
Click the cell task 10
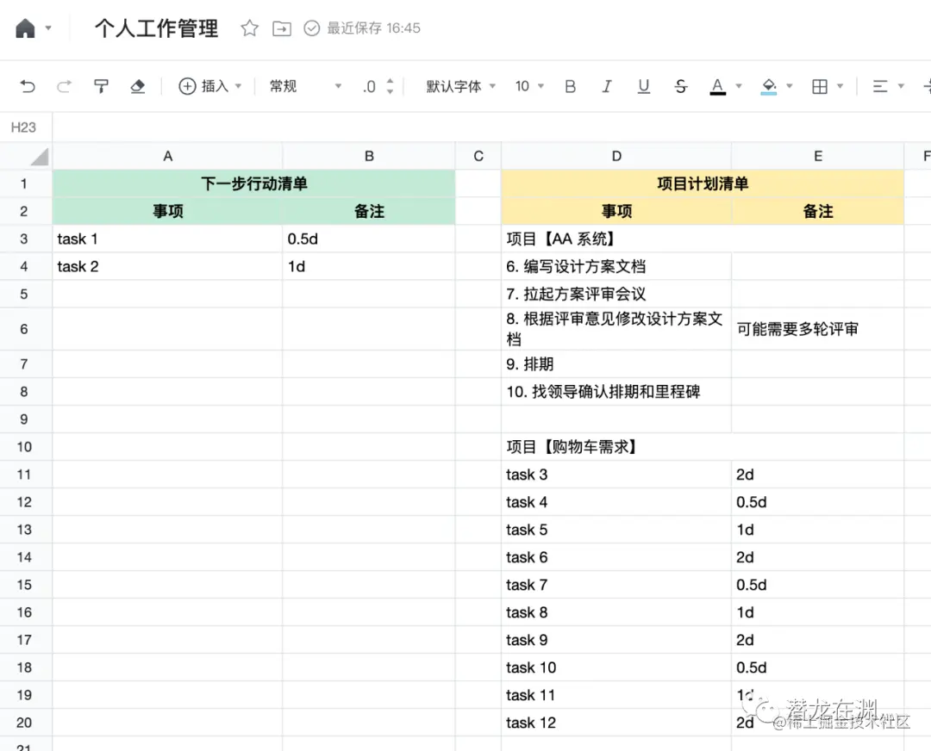(x=616, y=667)
